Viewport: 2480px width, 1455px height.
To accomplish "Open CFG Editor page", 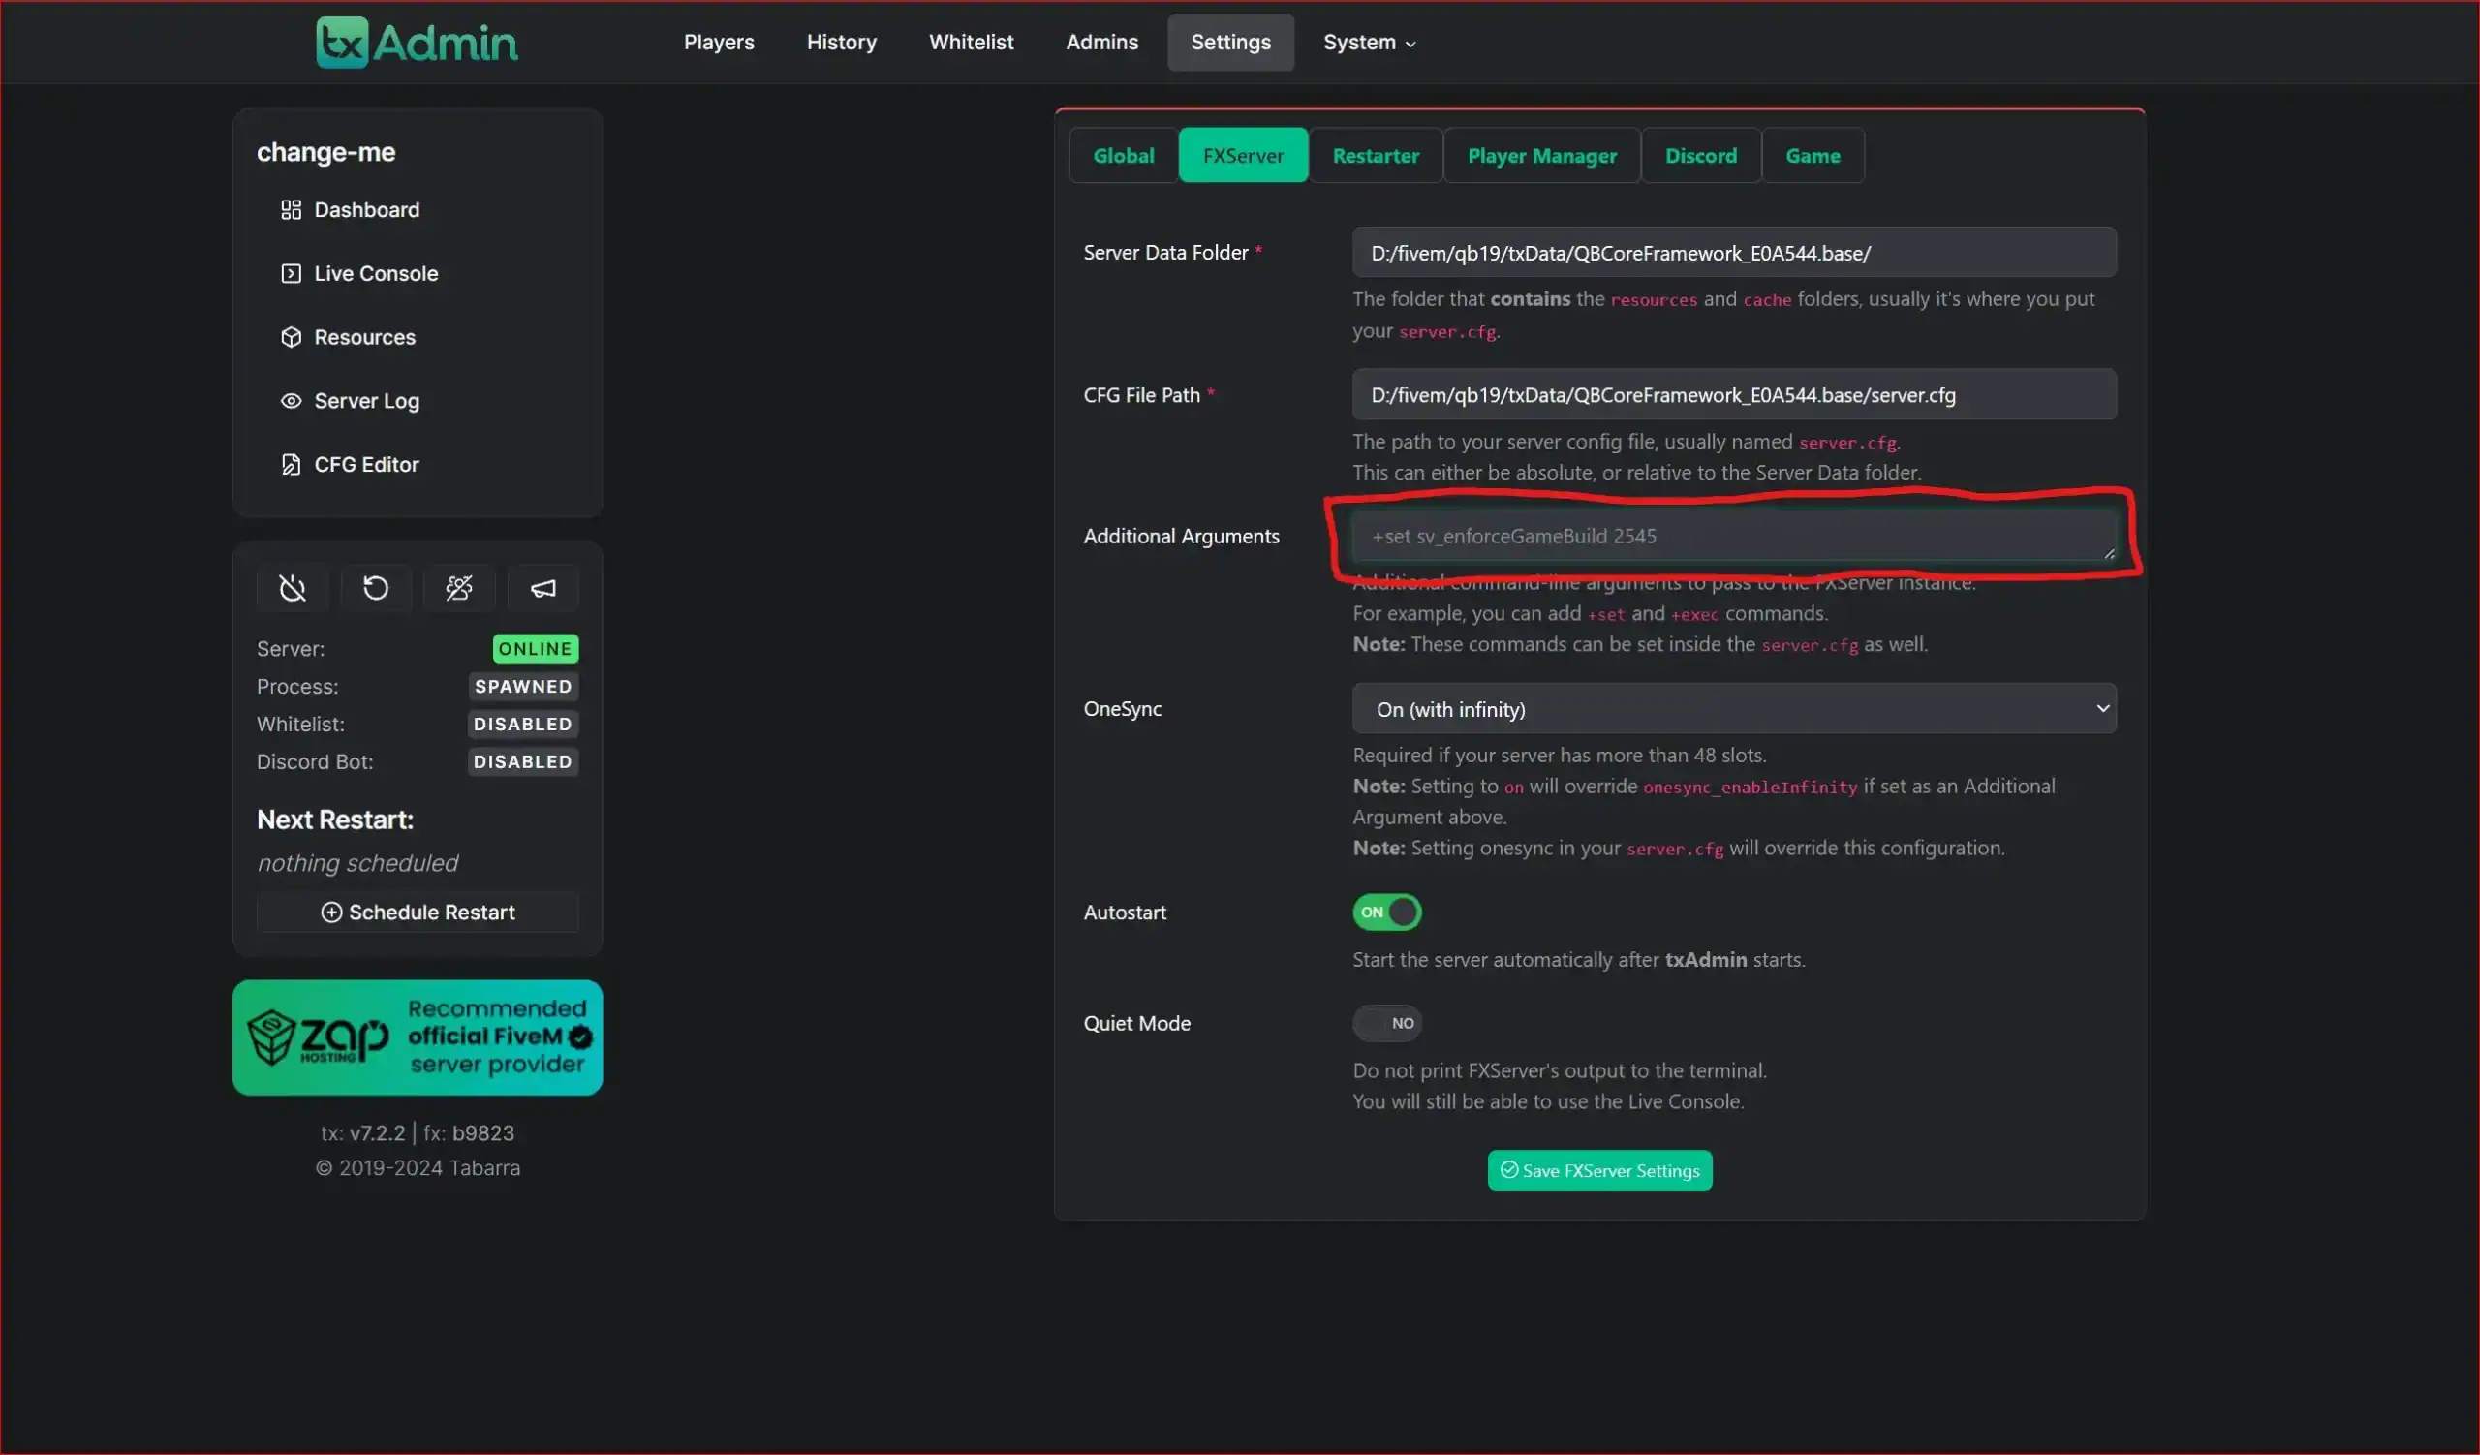I will pyautogui.click(x=366, y=464).
